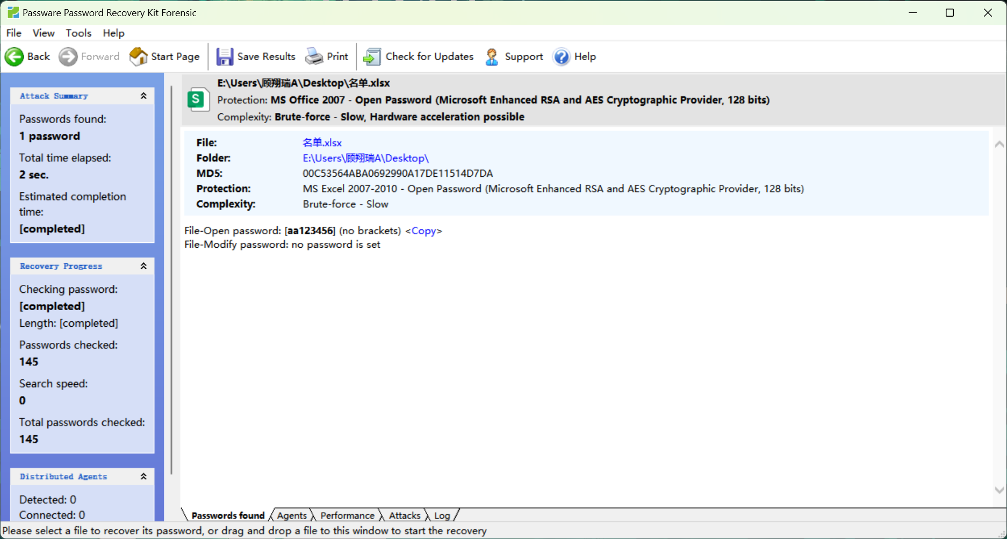Click the Print printer icon
This screenshot has width=1007, height=539.
[x=314, y=56]
